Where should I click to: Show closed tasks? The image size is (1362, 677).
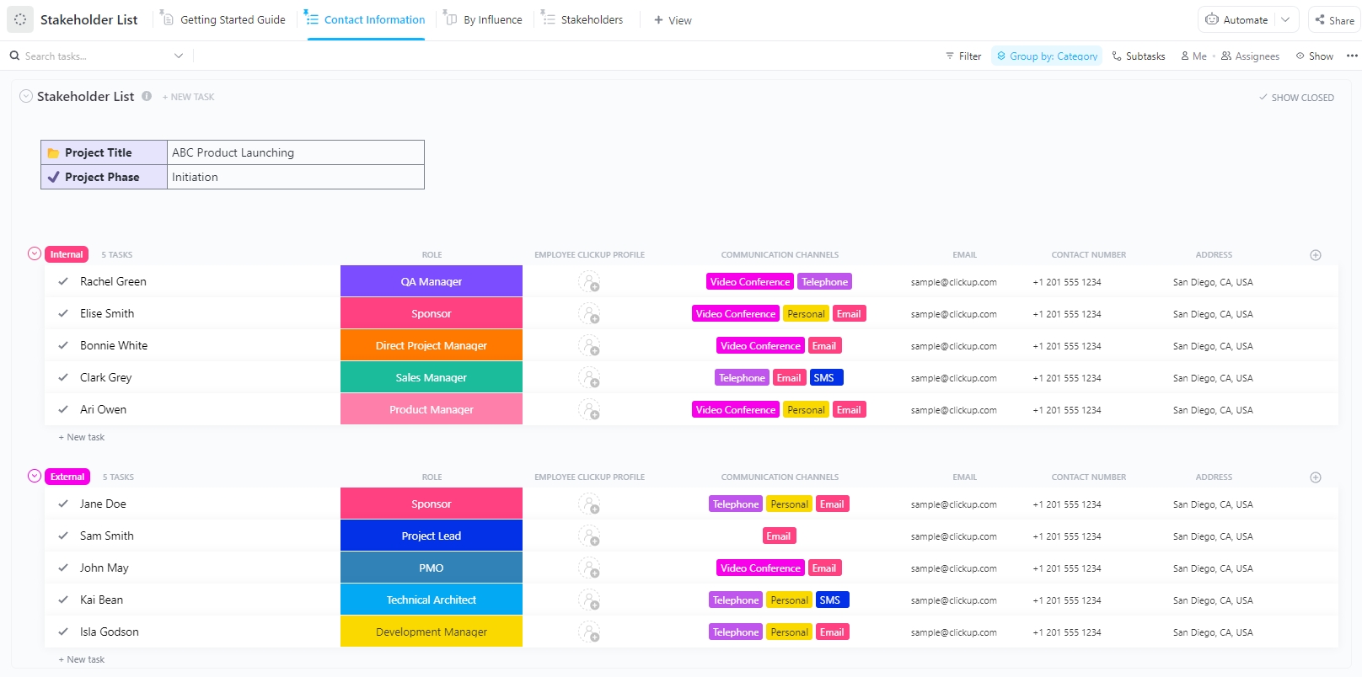point(1296,98)
